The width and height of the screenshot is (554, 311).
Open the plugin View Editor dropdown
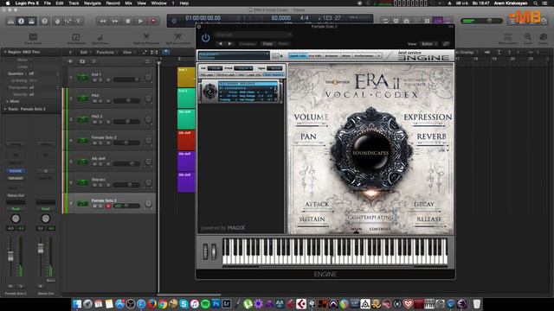(x=429, y=44)
